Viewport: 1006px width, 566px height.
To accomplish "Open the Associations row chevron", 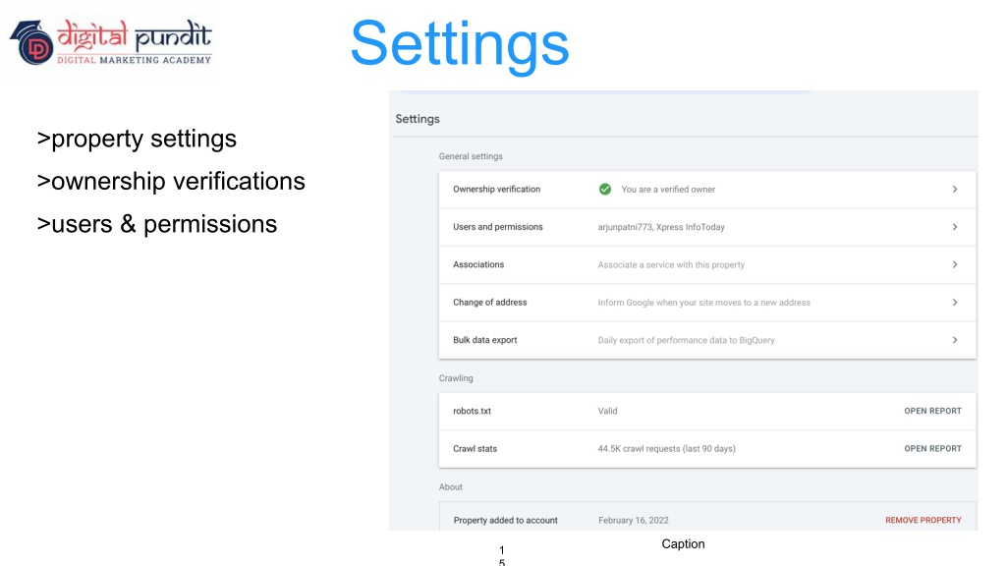I will pos(955,264).
